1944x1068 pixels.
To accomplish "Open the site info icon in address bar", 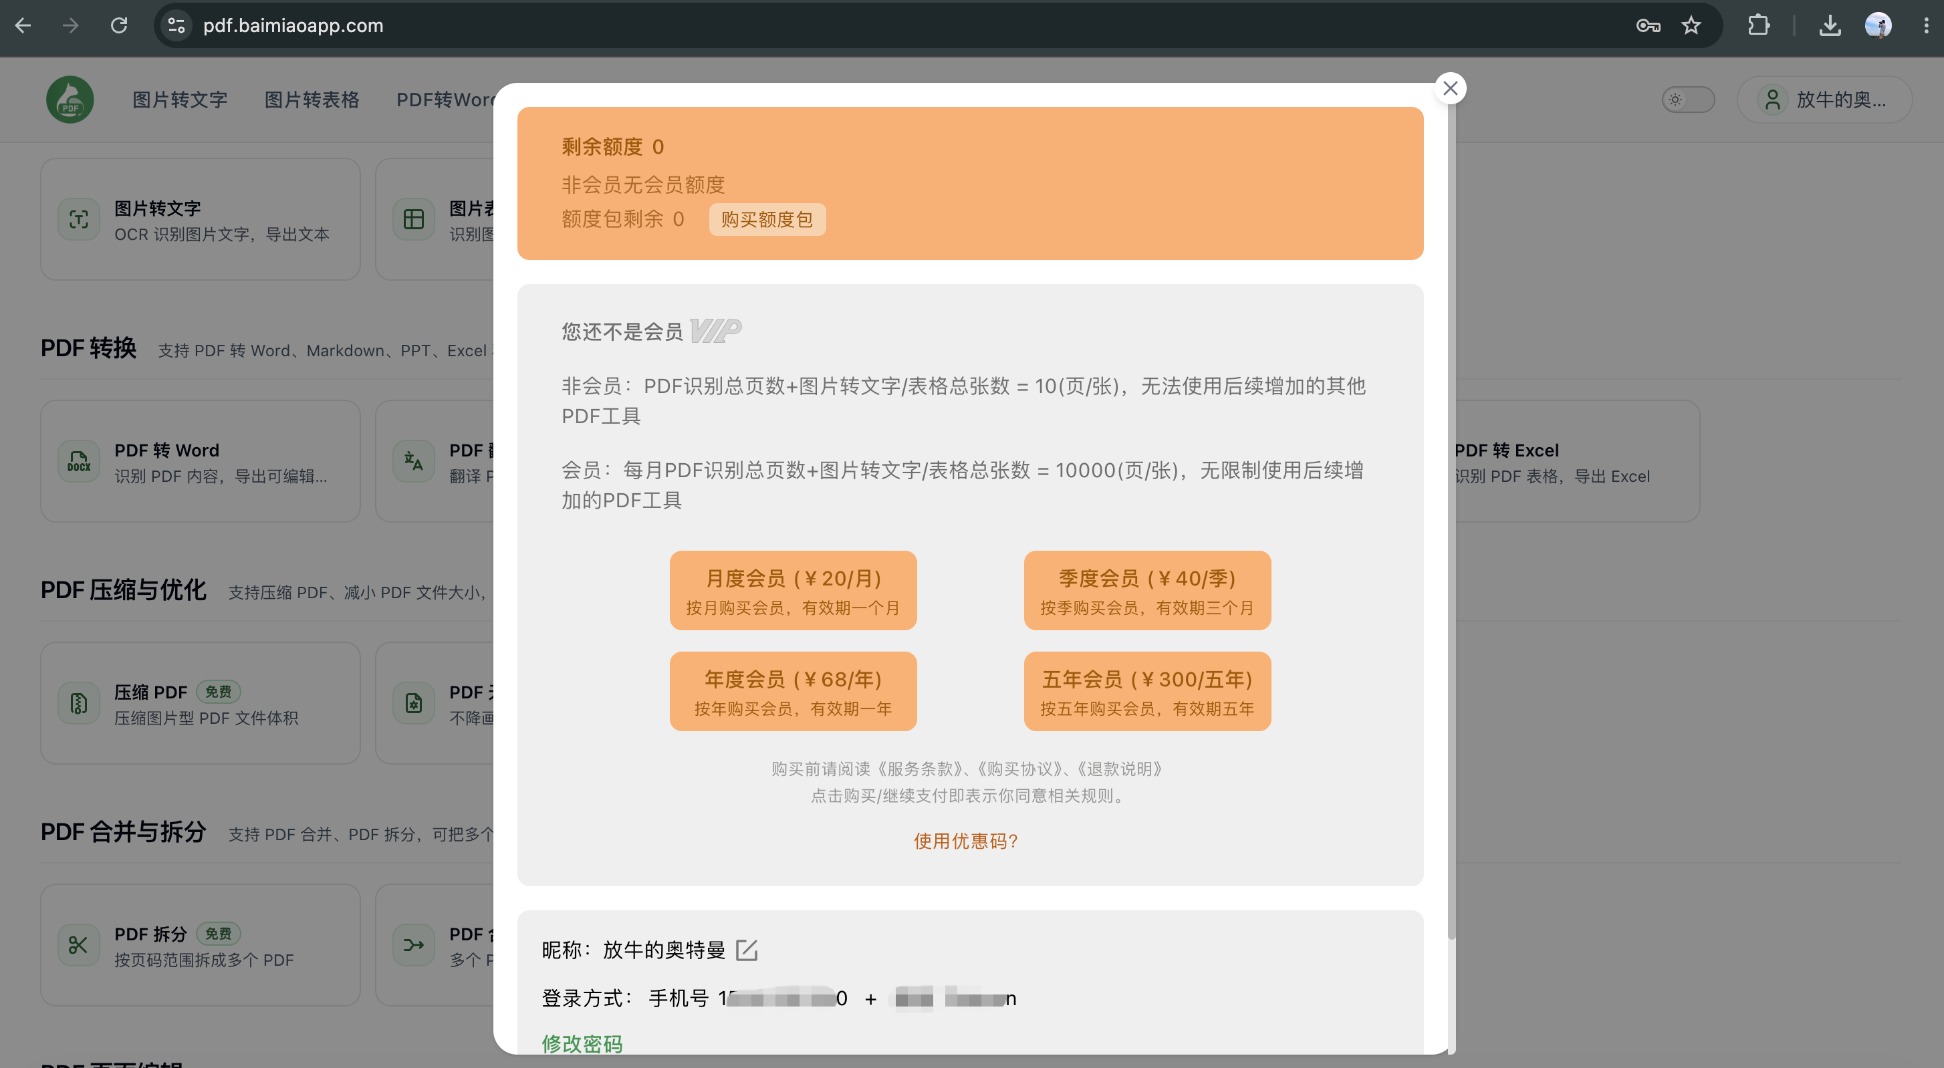I will pyautogui.click(x=176, y=25).
